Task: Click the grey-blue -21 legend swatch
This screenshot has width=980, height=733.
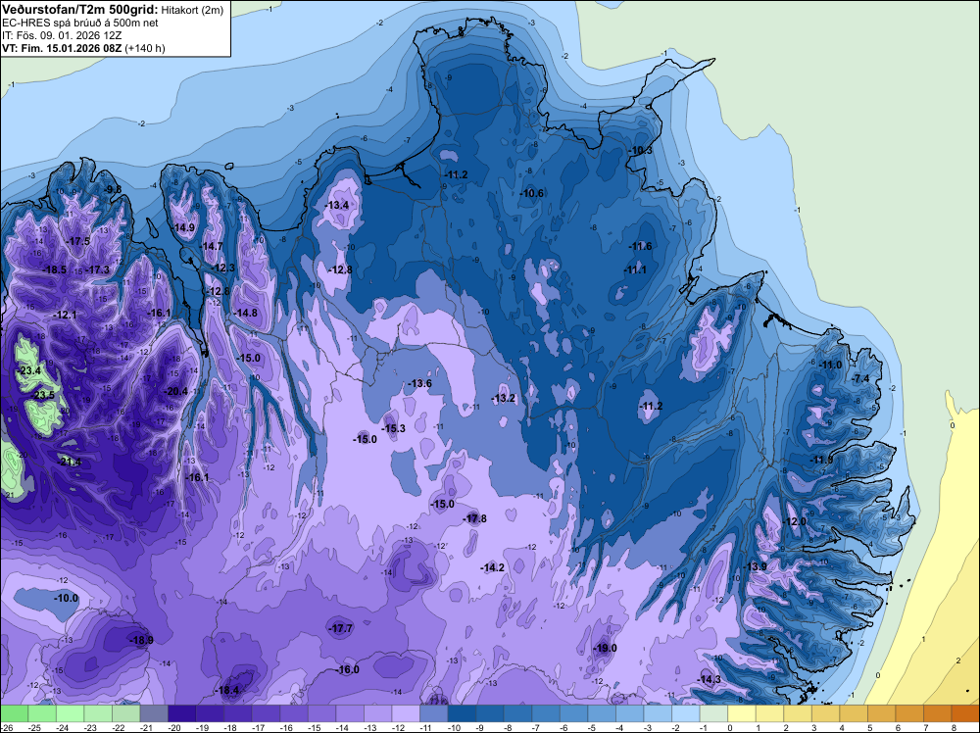Action: tap(155, 713)
